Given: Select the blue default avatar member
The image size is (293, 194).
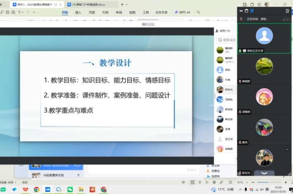Looking at the screenshot, I should click(x=226, y=70).
